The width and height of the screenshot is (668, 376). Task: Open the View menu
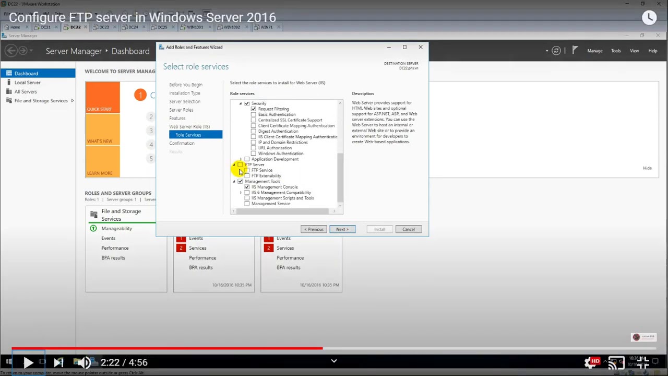pos(635,51)
